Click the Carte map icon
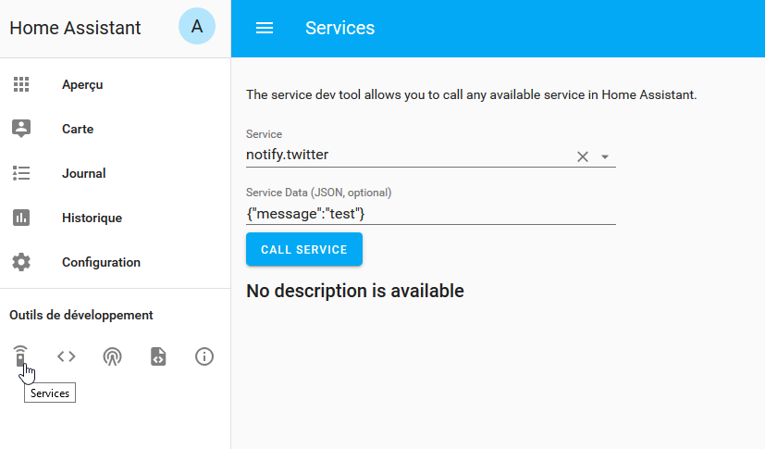Screen dimensions: 765x449 pyautogui.click(x=21, y=129)
